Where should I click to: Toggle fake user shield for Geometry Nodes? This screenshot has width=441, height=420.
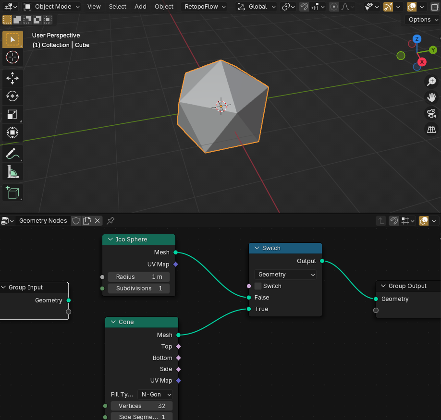[x=76, y=221]
